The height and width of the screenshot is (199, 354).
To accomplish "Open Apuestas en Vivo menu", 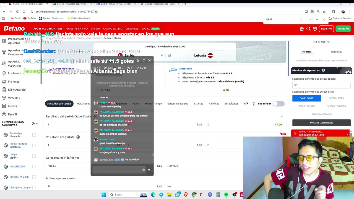I will [x=77, y=29].
